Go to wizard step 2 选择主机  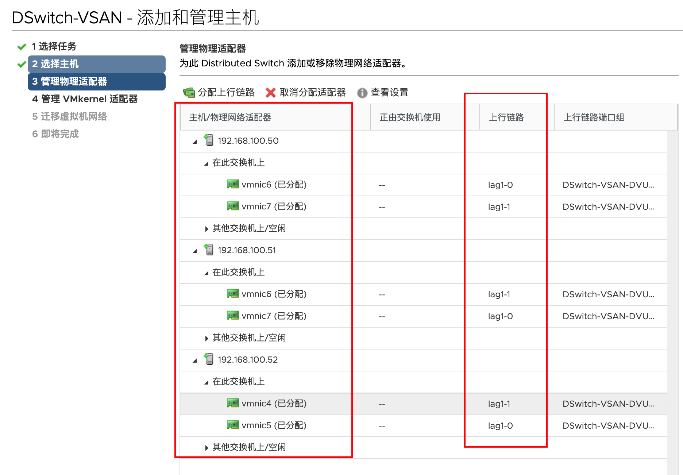point(97,64)
